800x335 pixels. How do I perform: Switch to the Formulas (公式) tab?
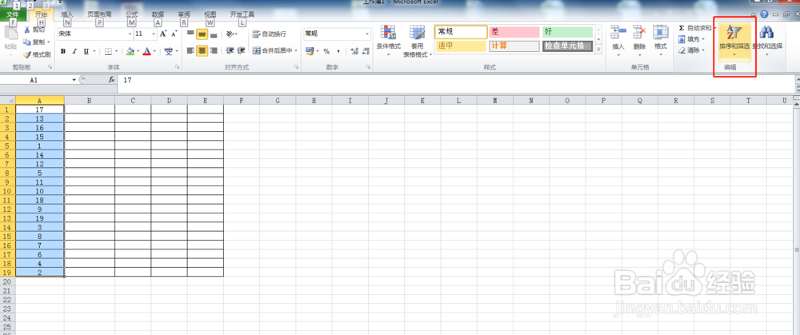click(131, 14)
